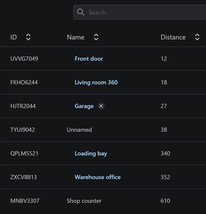
Task: Click distance value 27
Action: [x=164, y=106]
